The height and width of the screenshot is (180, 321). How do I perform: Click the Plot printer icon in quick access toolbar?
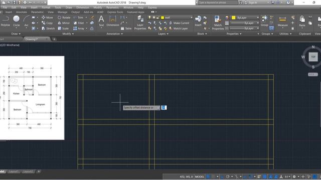point(25,2)
